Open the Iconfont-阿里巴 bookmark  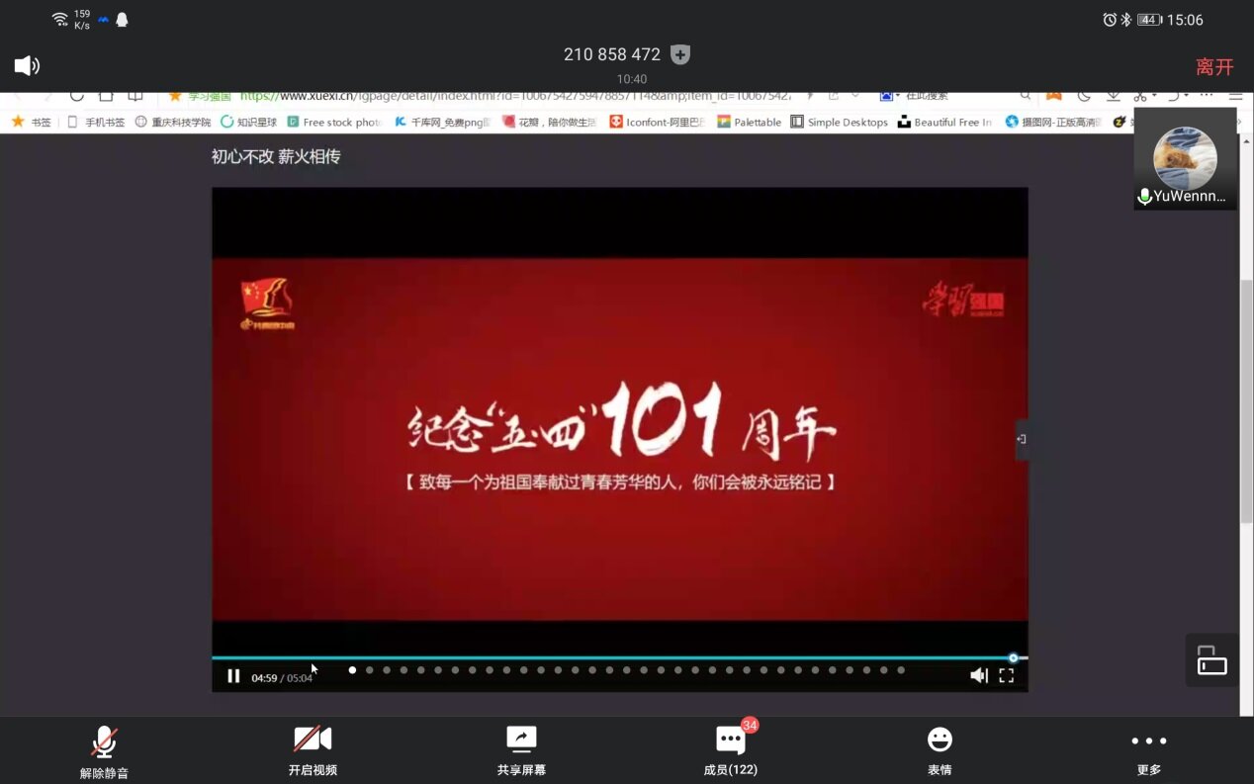(657, 122)
